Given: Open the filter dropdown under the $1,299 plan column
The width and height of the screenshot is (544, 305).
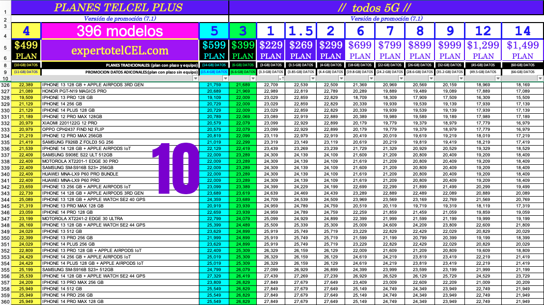Looking at the screenshot, I should pyautogui.click(x=498, y=78).
